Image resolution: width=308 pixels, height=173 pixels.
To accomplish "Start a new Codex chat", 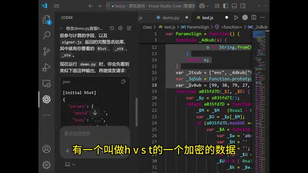I will [129, 28].
